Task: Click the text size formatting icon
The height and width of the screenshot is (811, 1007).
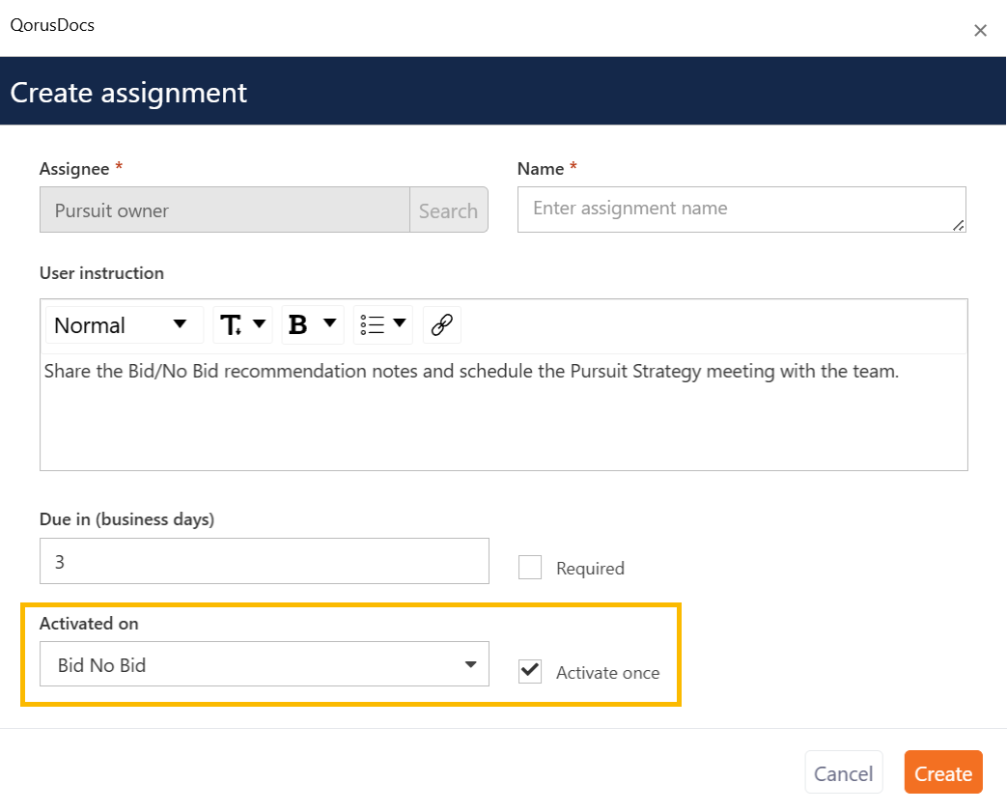Action: [231, 325]
